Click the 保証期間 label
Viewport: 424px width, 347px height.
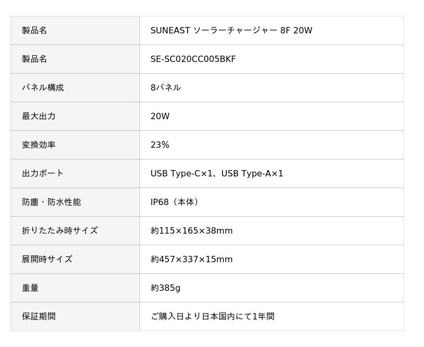[x=39, y=316]
